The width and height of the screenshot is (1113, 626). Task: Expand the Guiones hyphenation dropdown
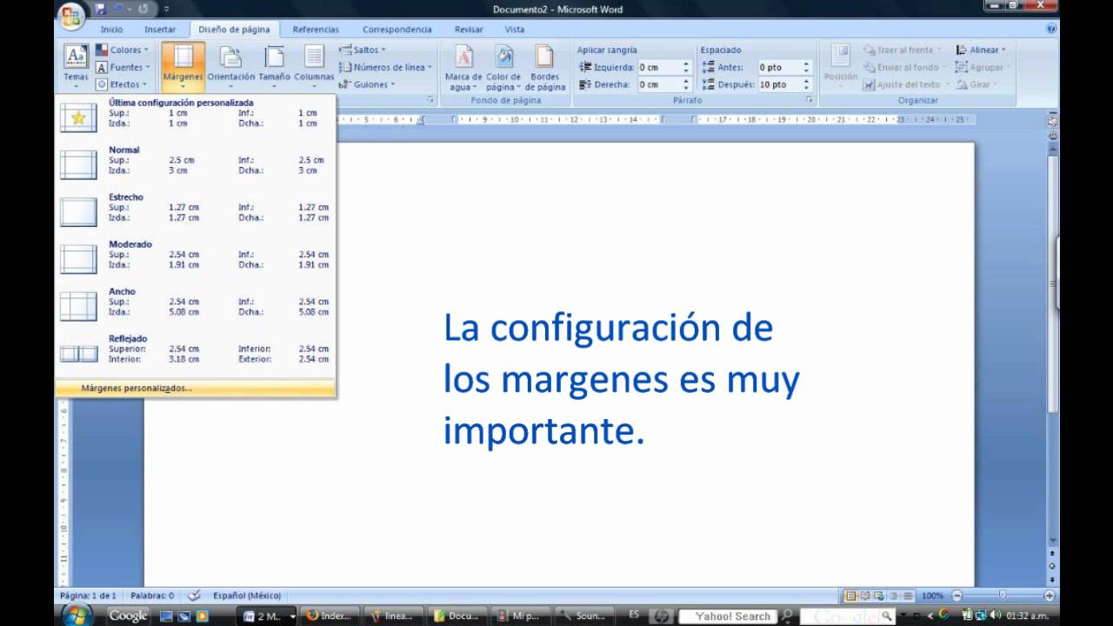367,84
